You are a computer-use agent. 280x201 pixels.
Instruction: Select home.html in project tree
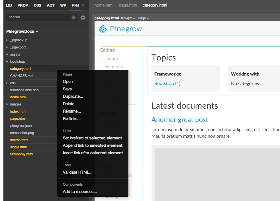(x=18, y=97)
